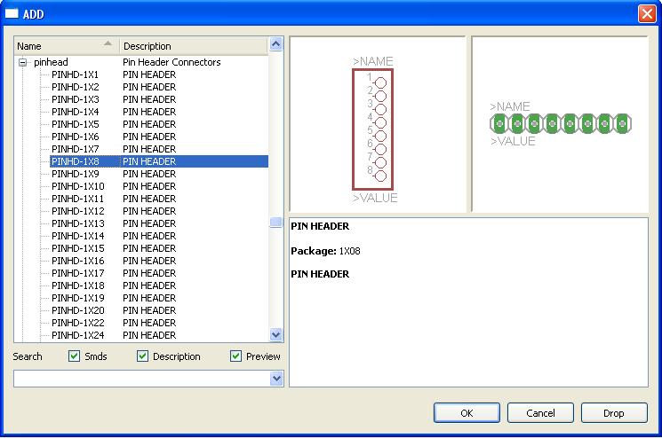662x438 pixels.
Task: Click the list scrollbar thumb
Action: tap(275, 222)
